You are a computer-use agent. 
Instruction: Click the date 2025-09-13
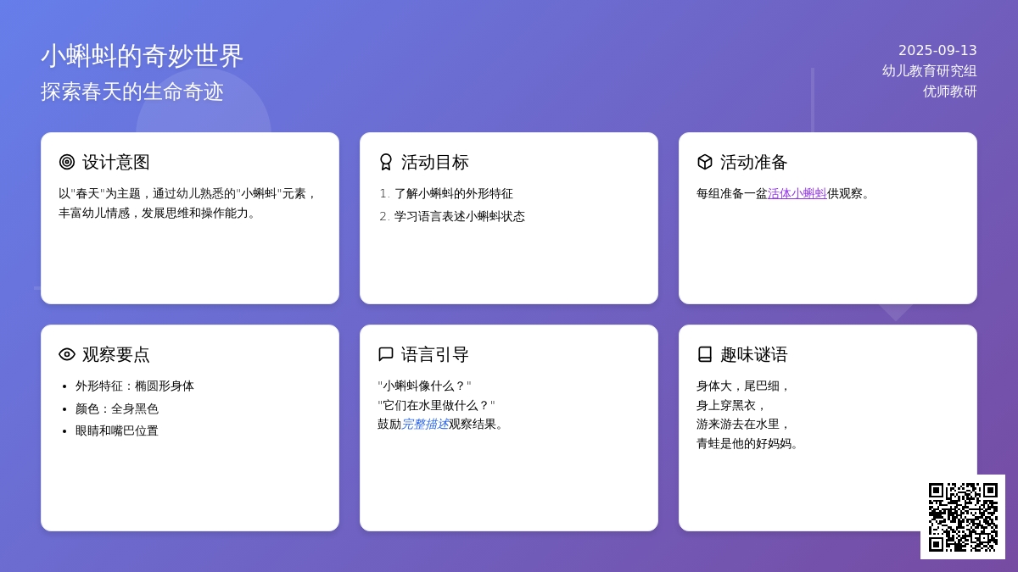(937, 50)
